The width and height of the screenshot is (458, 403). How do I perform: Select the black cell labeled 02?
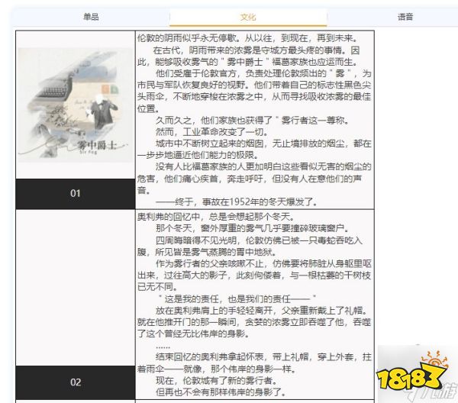pyautogui.click(x=75, y=382)
